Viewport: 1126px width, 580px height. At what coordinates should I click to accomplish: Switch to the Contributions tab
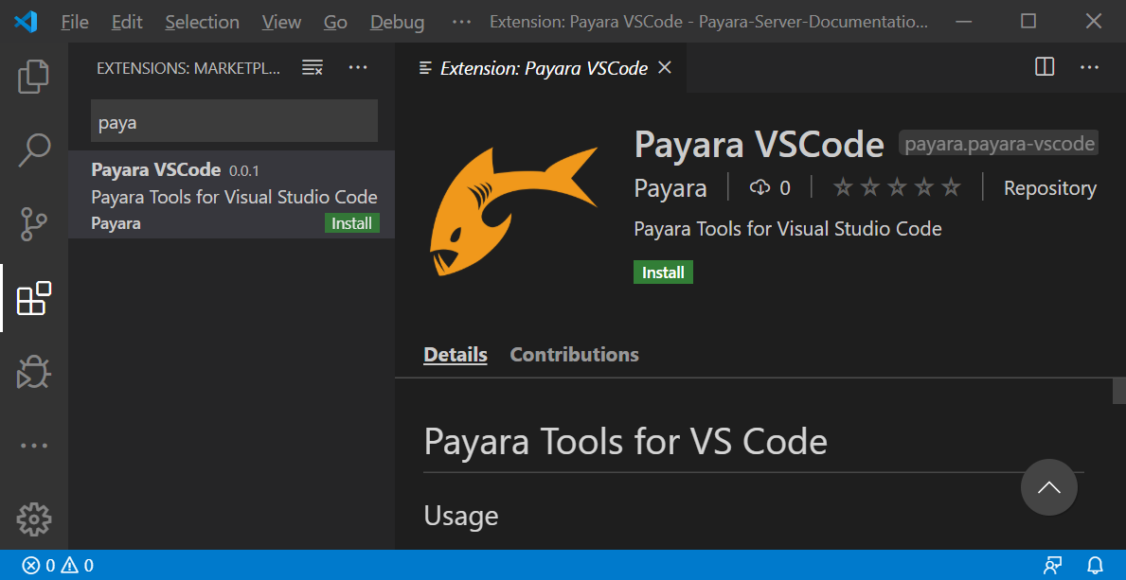[574, 354]
